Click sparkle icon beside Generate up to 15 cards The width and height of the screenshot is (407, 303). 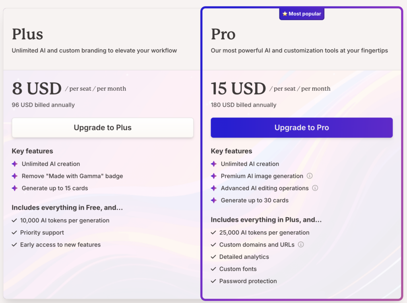[x=15, y=188]
